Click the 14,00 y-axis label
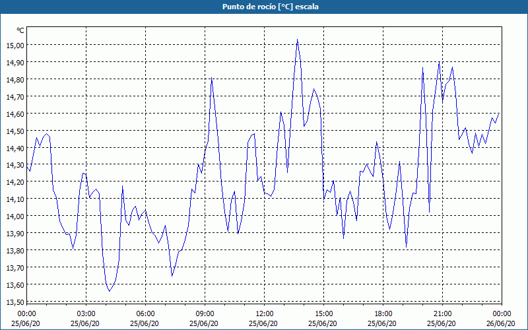 pos(15,216)
